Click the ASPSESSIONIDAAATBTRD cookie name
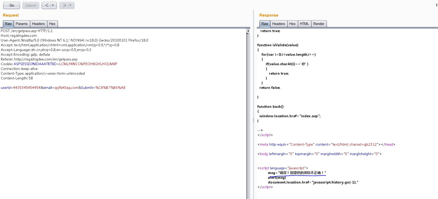 pos(35,64)
